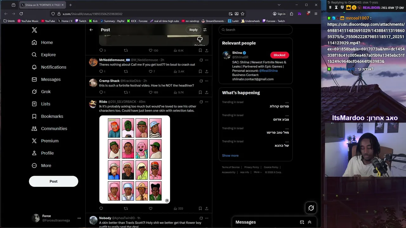Bookmark MrNeddlemouse_'s reply
This screenshot has height=228, width=406.
pos(200,71)
